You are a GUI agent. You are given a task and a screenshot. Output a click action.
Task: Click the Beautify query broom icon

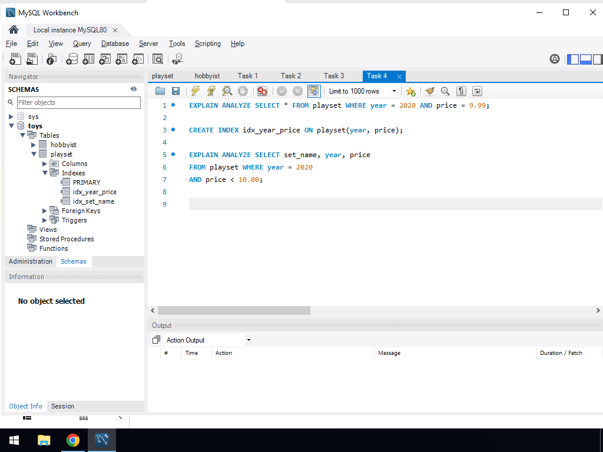(429, 91)
